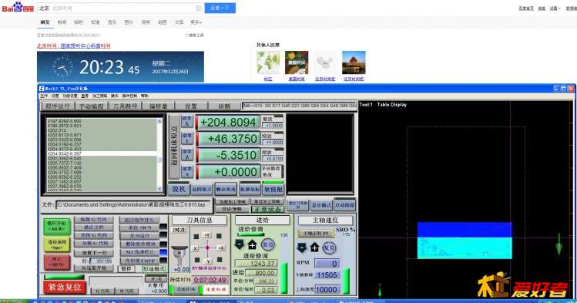
Task: Jog with the -X arrow button
Action: click(x=196, y=248)
